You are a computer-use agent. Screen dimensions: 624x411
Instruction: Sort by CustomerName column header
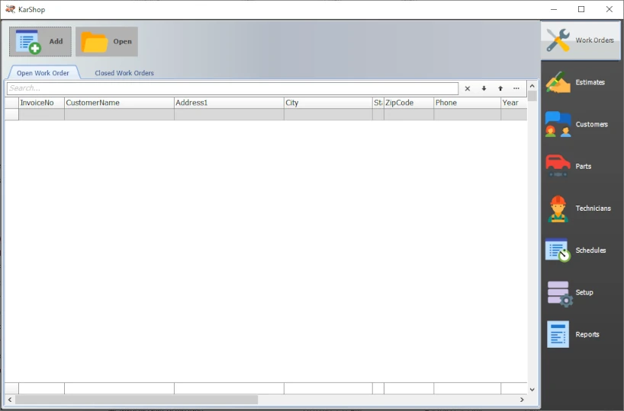(119, 103)
